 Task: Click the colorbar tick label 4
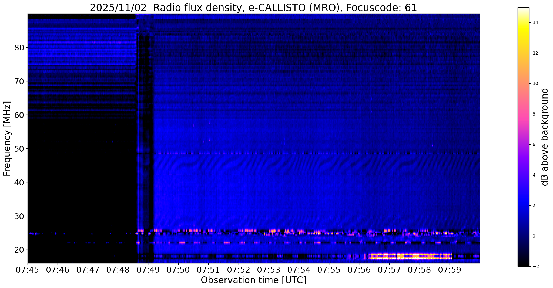pos(534,175)
